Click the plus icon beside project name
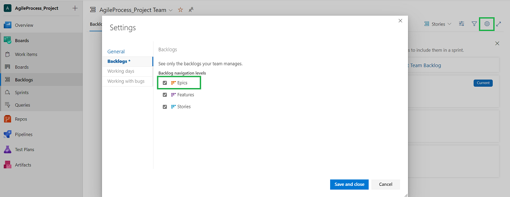The image size is (510, 197). tap(75, 9)
